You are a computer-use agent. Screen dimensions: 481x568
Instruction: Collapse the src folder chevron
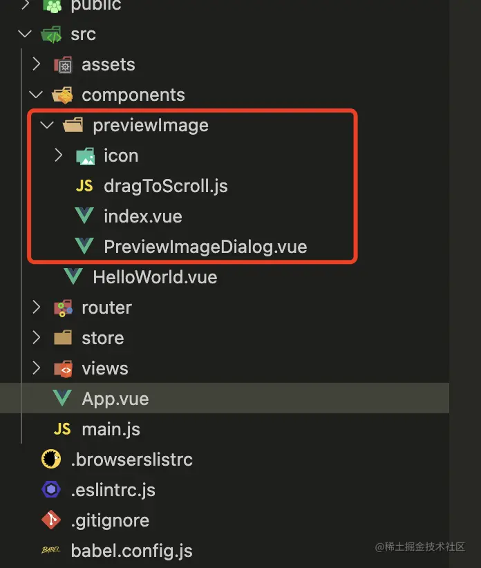tap(25, 35)
